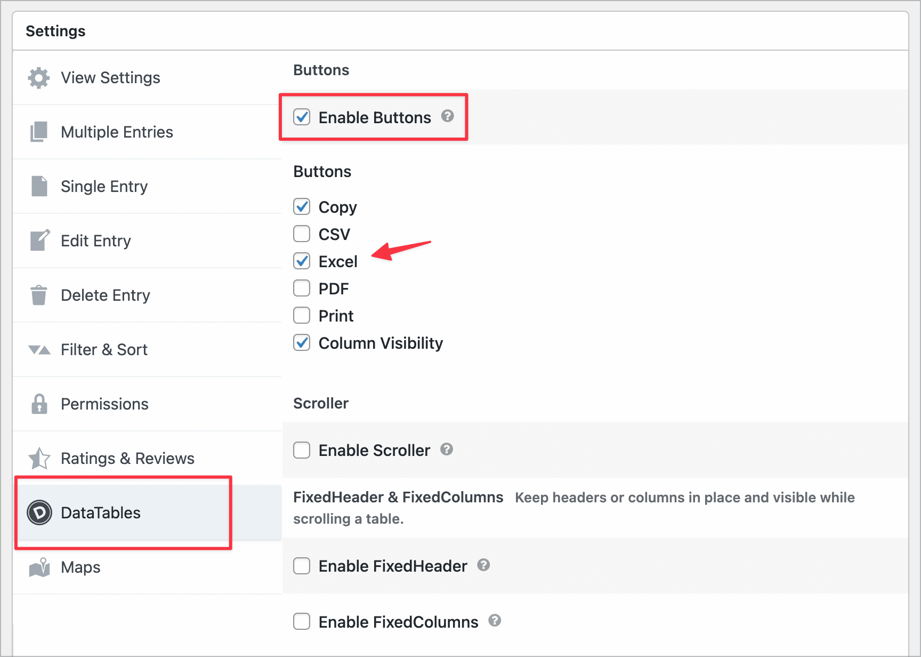Click the Multiple Entries stacked pages icon
Viewport: 921px width, 657px height.
39,132
